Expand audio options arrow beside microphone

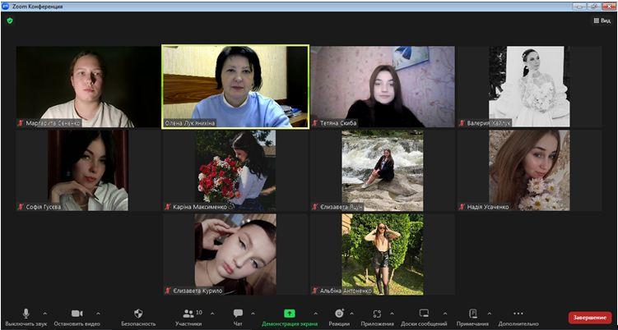44,314
